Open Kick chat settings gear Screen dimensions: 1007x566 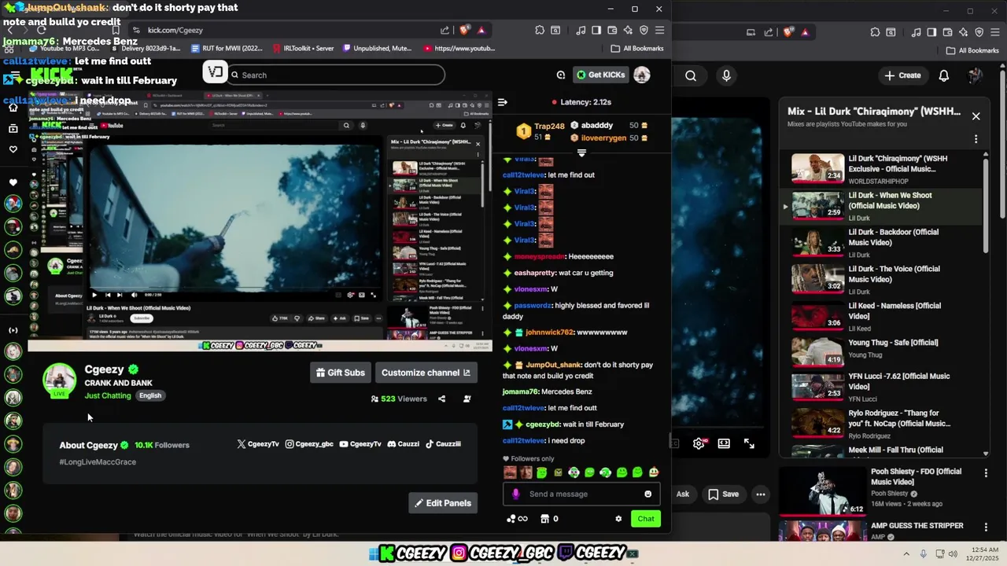click(618, 519)
